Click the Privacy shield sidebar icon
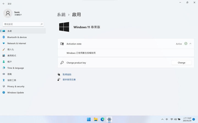Viewport: 198px width, 123px height. point(4,86)
